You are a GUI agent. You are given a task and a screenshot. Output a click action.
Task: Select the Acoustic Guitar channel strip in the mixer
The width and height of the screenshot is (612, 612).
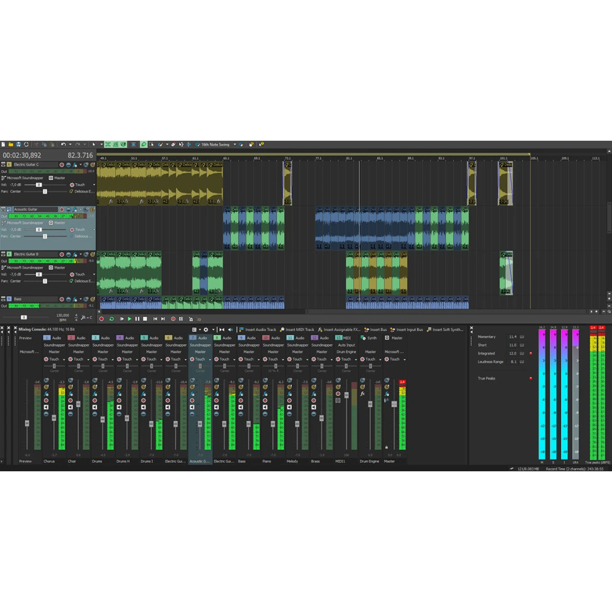200,461
